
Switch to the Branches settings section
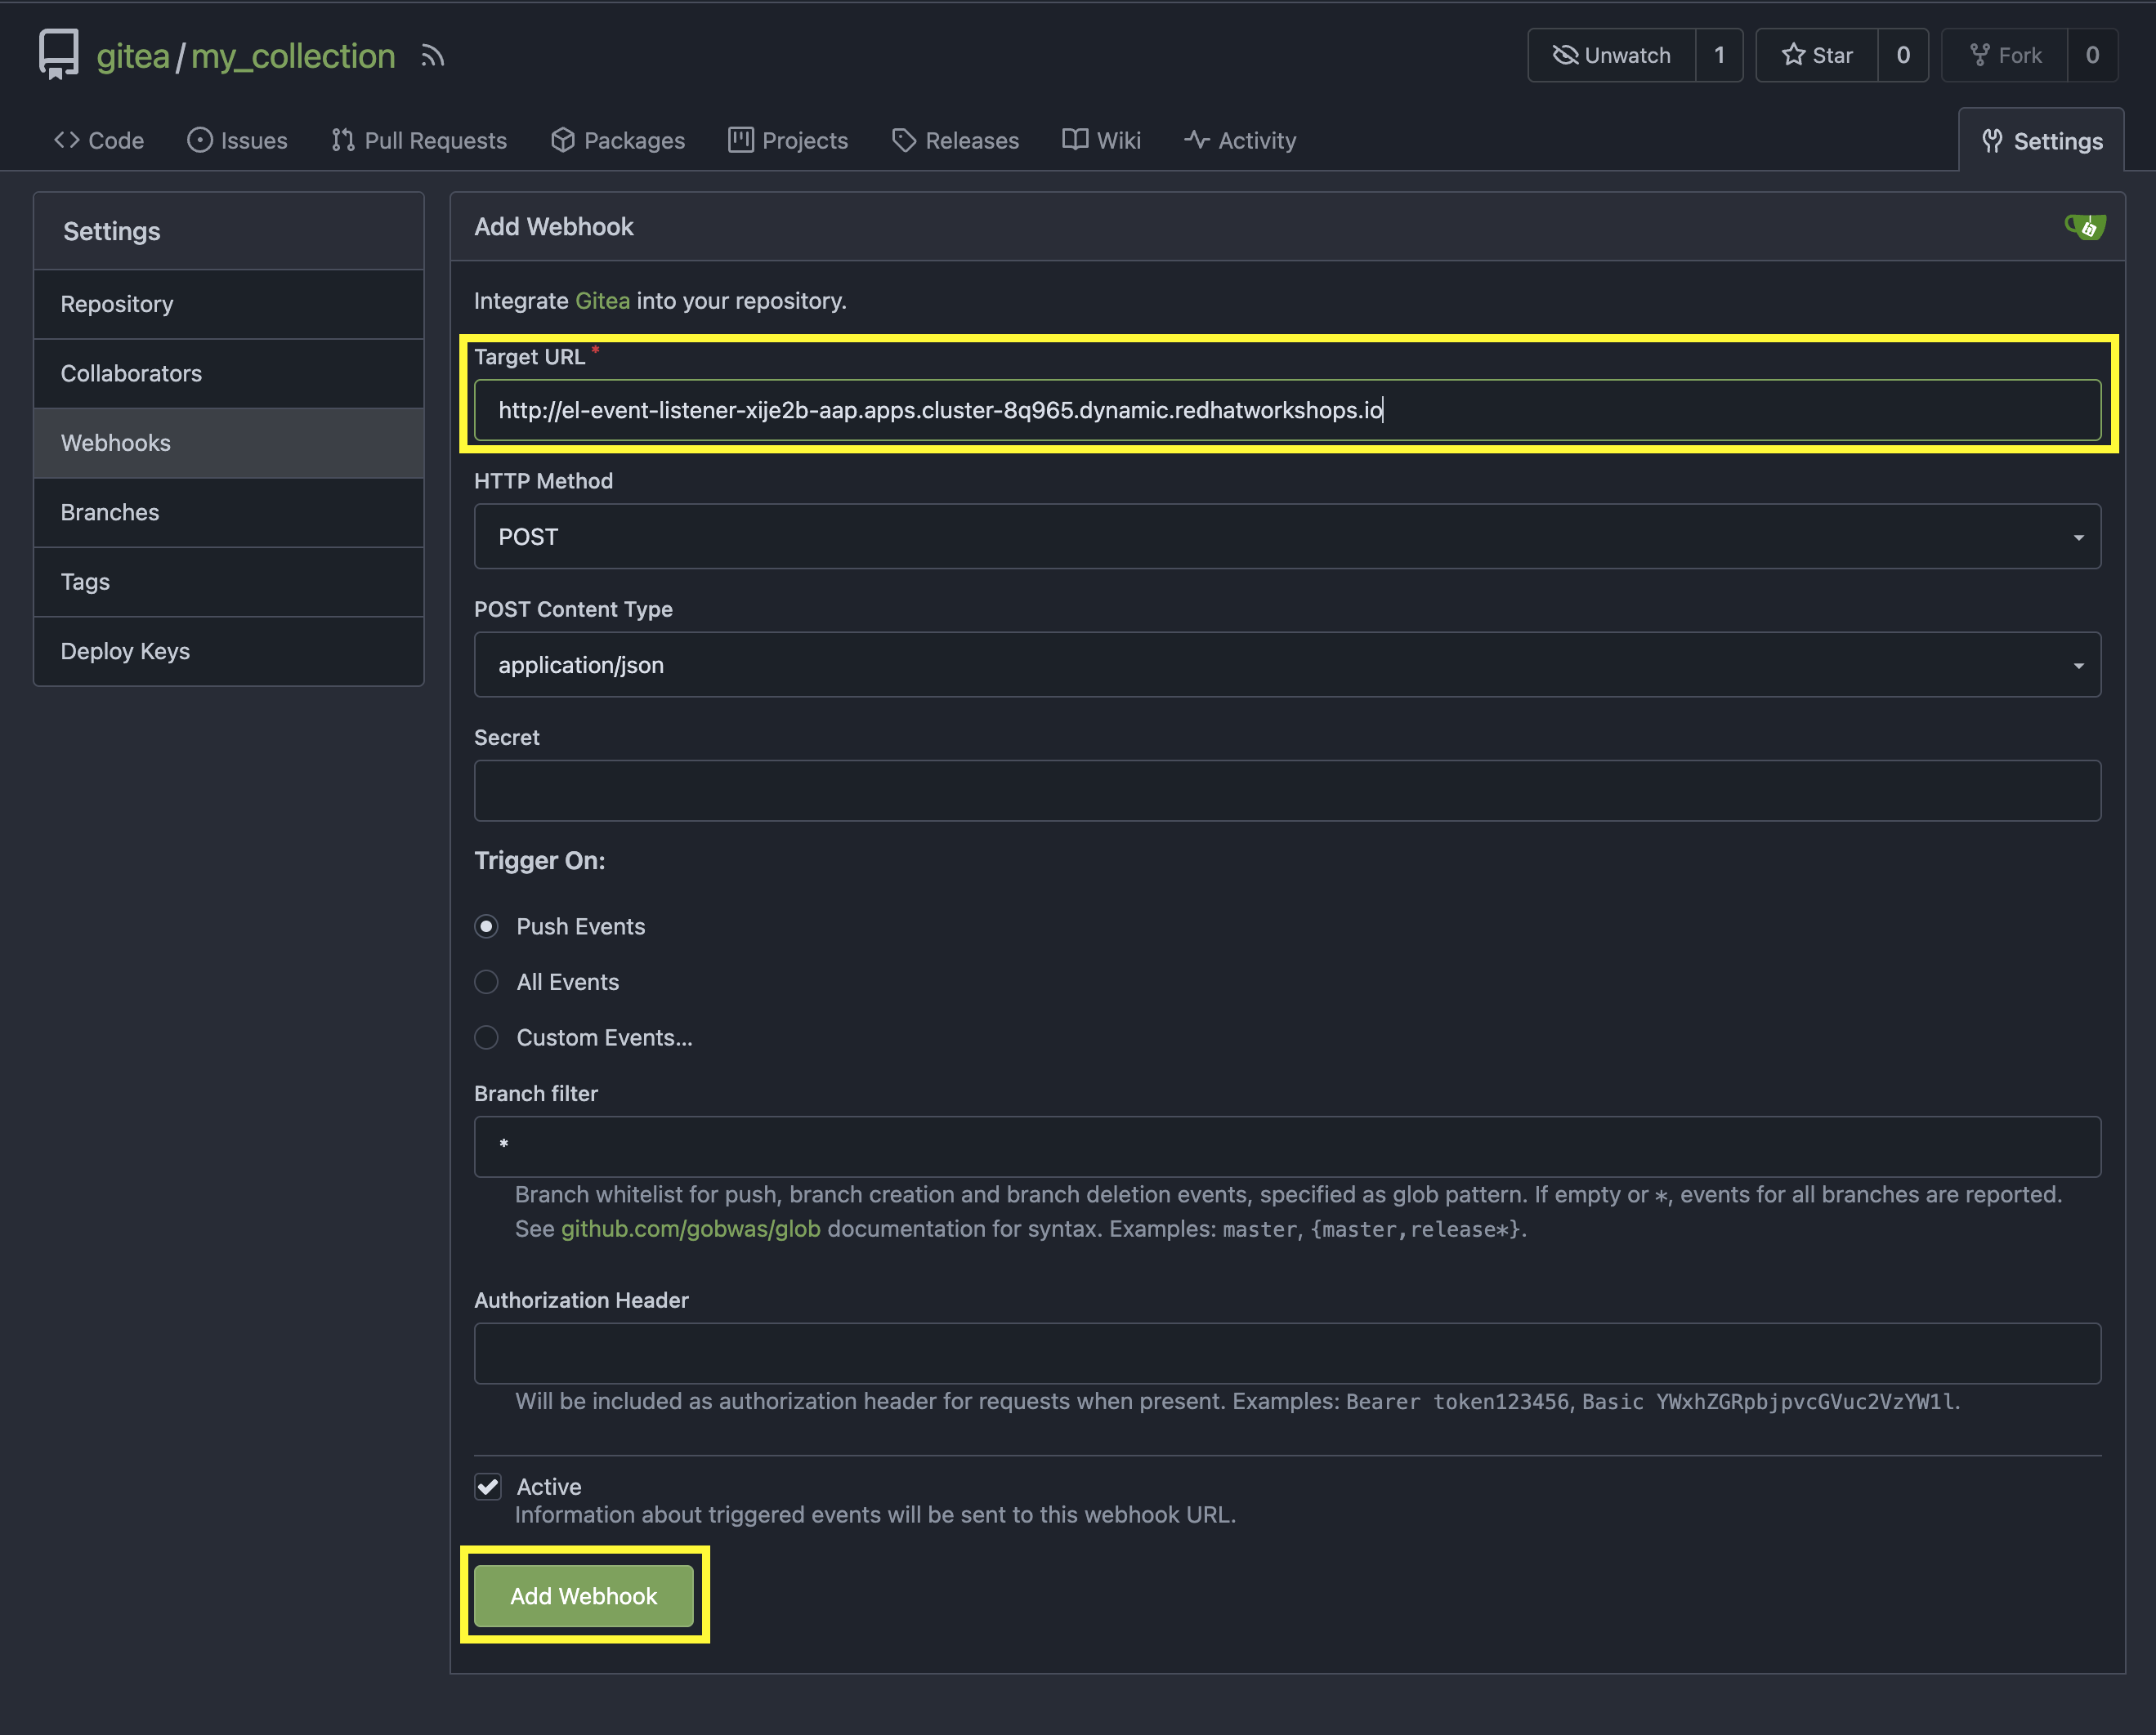110,511
